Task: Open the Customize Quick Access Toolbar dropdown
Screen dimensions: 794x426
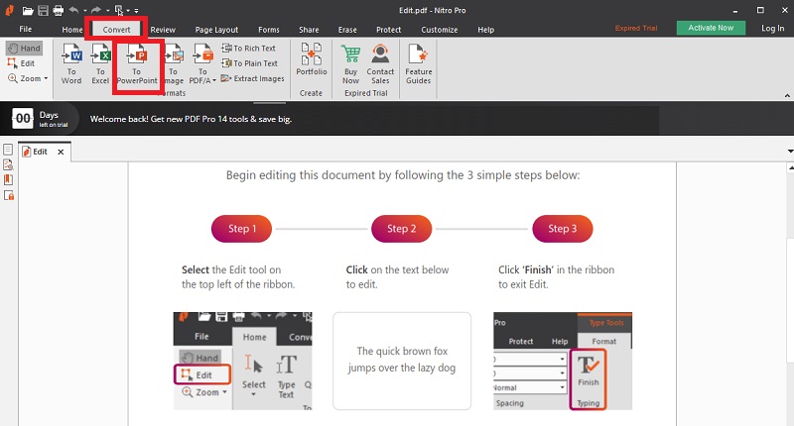Action: (x=136, y=10)
